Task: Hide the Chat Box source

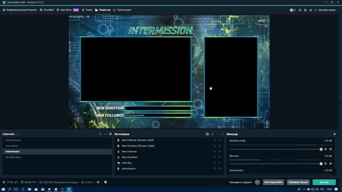Action: 220,163
